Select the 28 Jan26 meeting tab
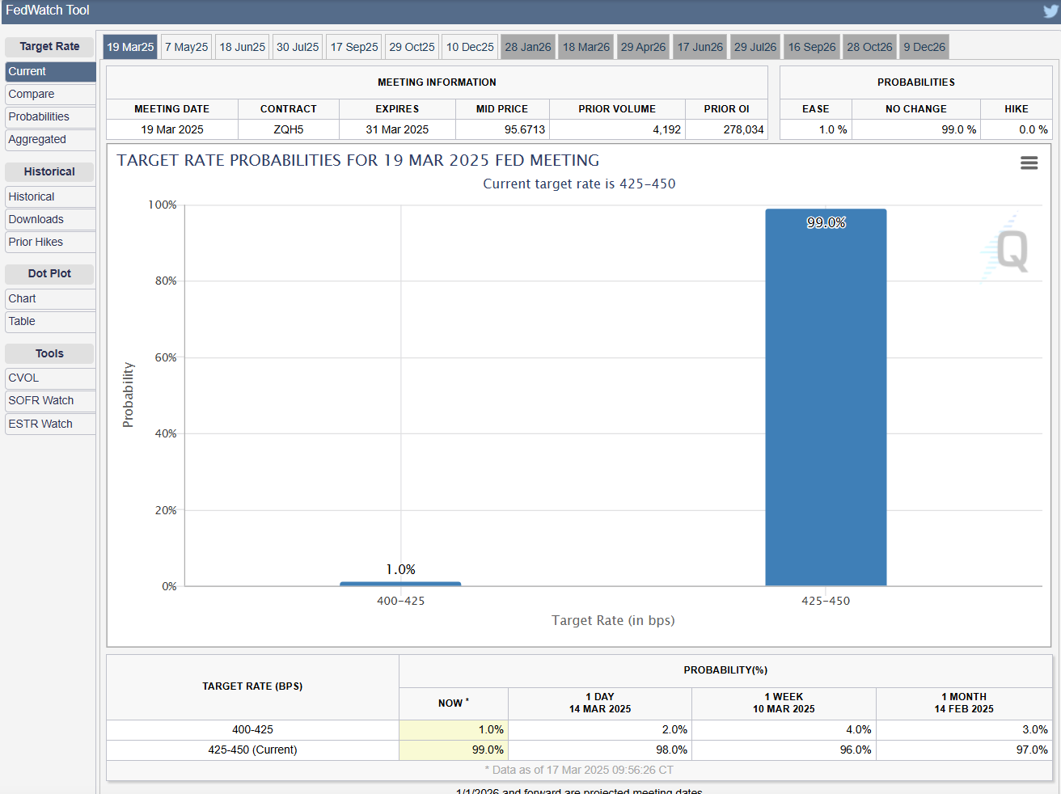 click(528, 47)
